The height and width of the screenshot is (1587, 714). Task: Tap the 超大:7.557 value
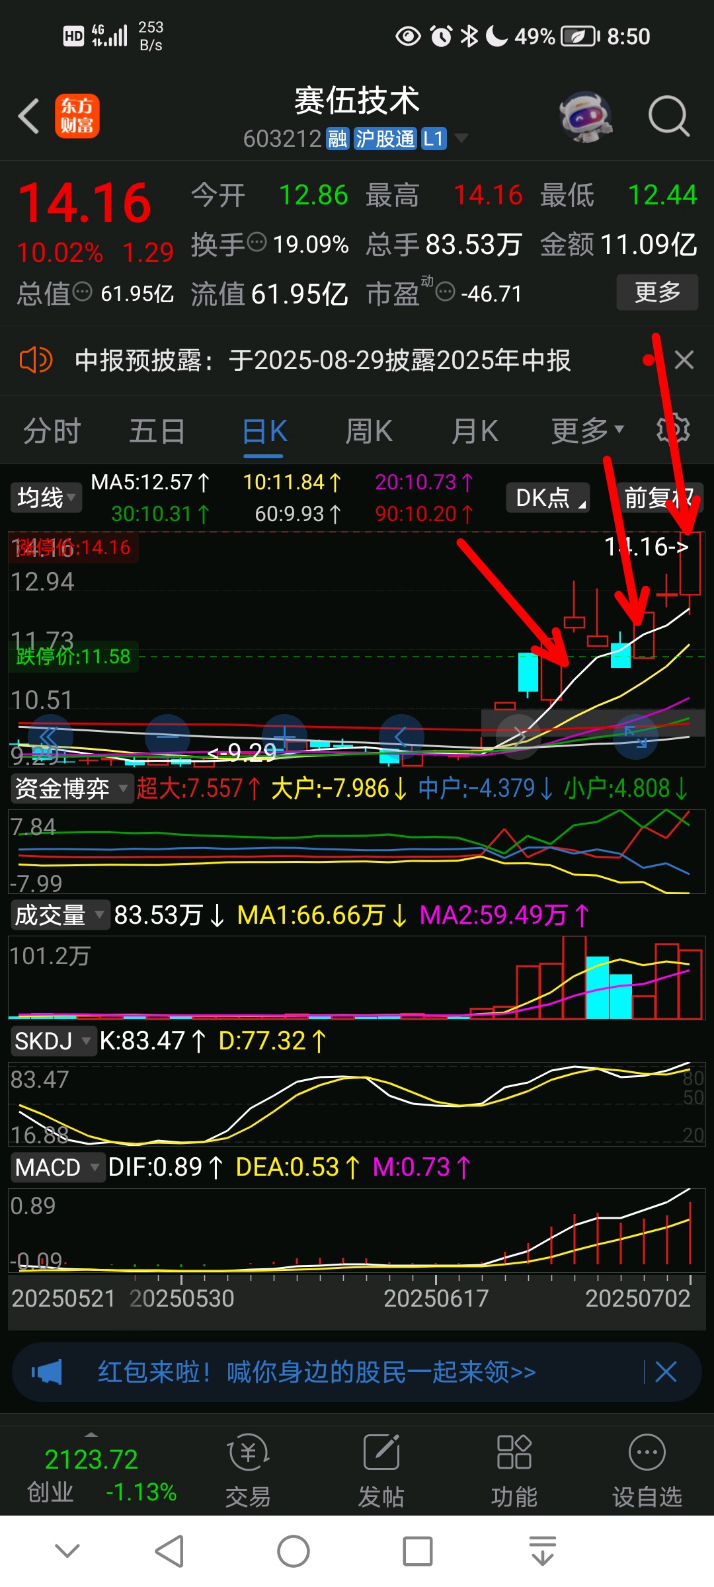(198, 788)
